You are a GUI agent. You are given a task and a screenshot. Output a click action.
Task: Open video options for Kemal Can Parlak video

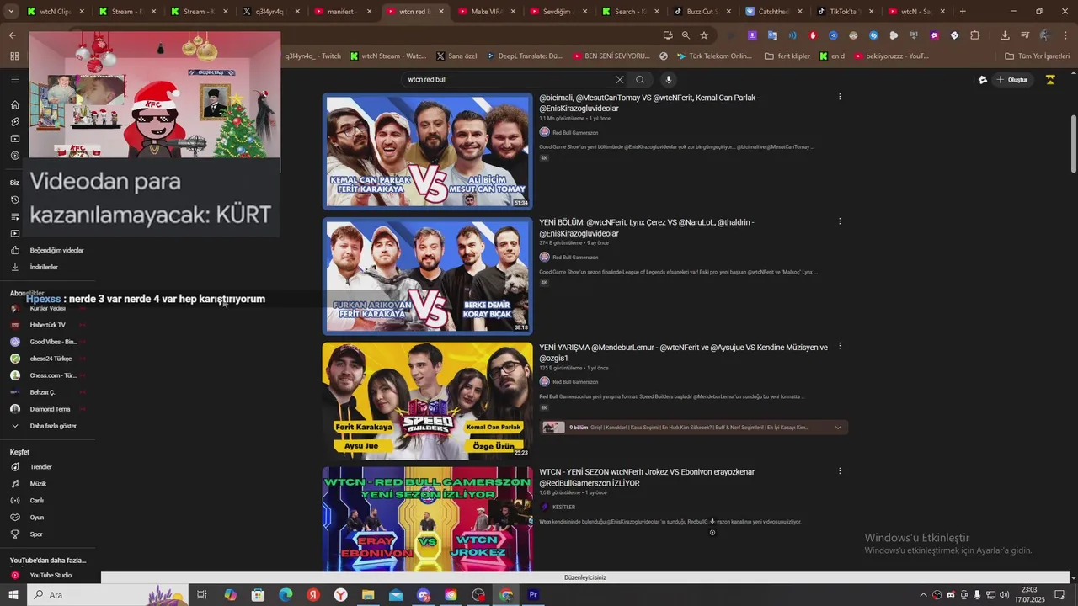[840, 97]
